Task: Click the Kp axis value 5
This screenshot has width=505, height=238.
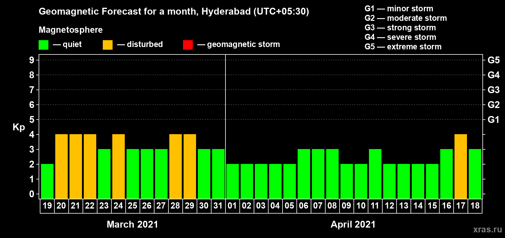Action: 32,120
